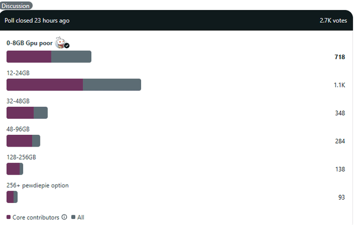
Task: Click the Poll closed 23 hours ago text
Action: point(37,20)
